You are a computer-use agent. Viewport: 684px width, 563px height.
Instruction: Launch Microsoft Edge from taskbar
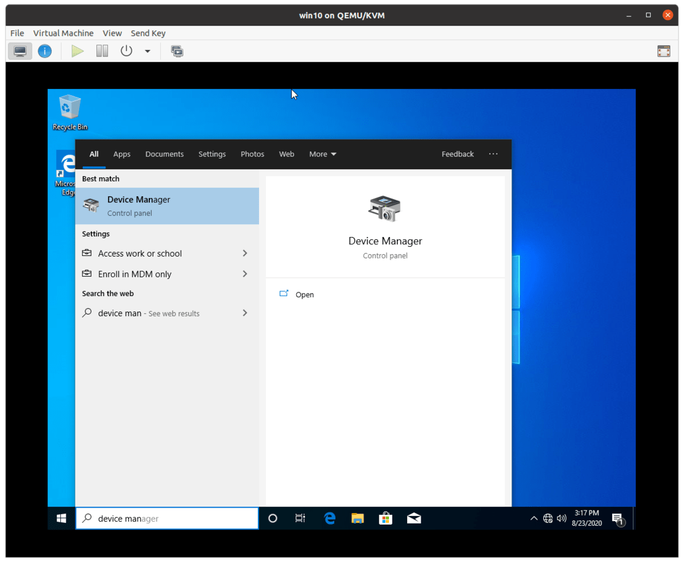(x=330, y=518)
